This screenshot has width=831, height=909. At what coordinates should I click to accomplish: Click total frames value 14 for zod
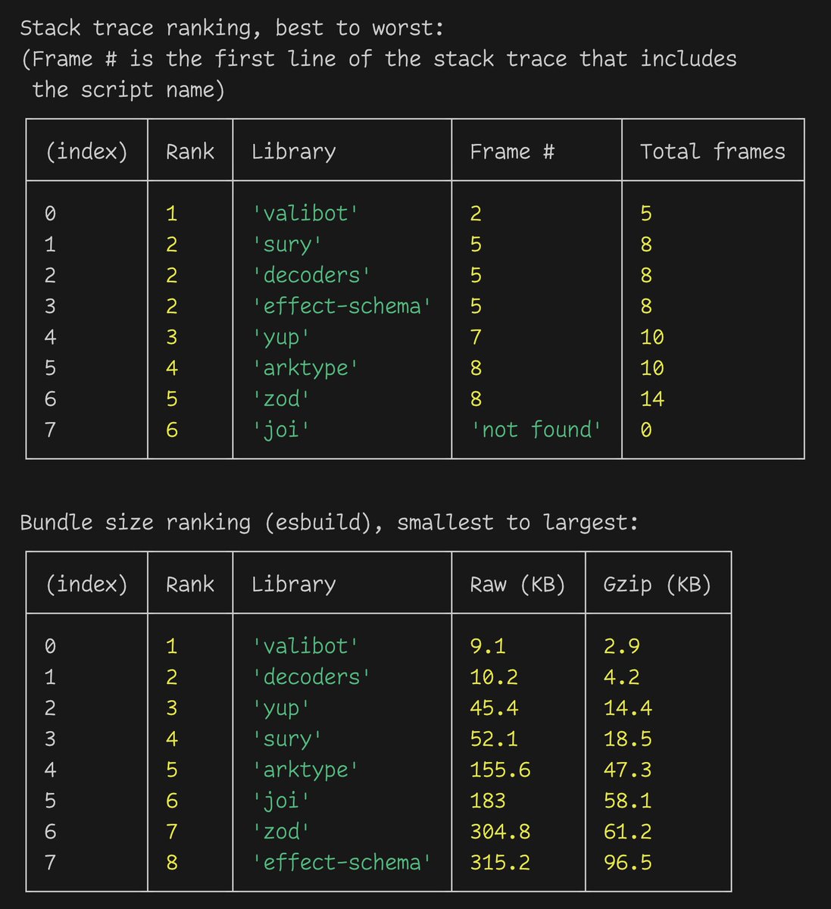pyautogui.click(x=652, y=398)
